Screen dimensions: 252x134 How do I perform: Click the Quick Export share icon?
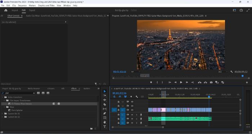pos(241,10)
